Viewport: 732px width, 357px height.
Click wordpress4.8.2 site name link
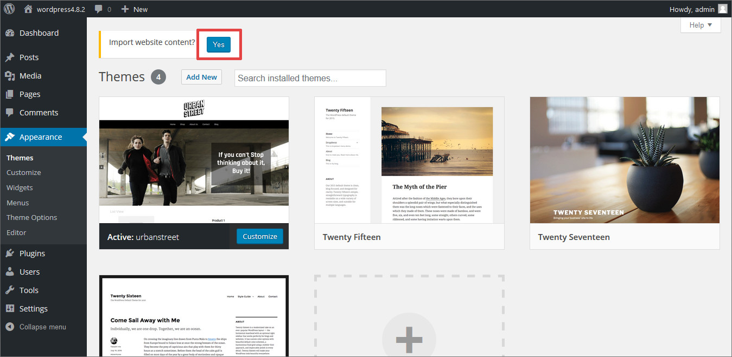(61, 9)
